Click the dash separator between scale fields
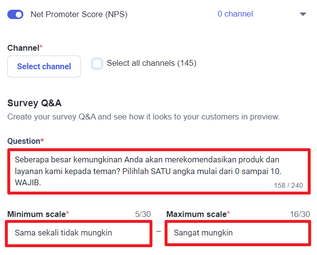The image size is (317, 255). tap(158, 230)
